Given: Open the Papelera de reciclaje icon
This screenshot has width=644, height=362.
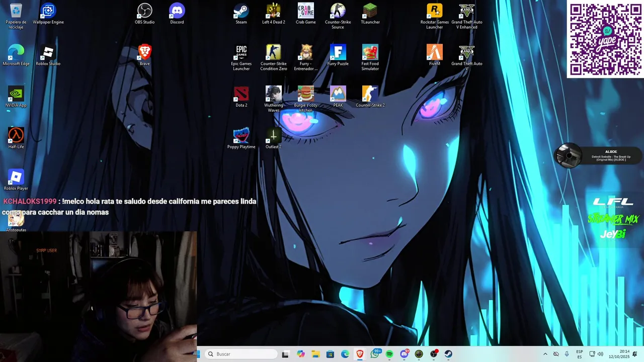Looking at the screenshot, I should pos(16,16).
